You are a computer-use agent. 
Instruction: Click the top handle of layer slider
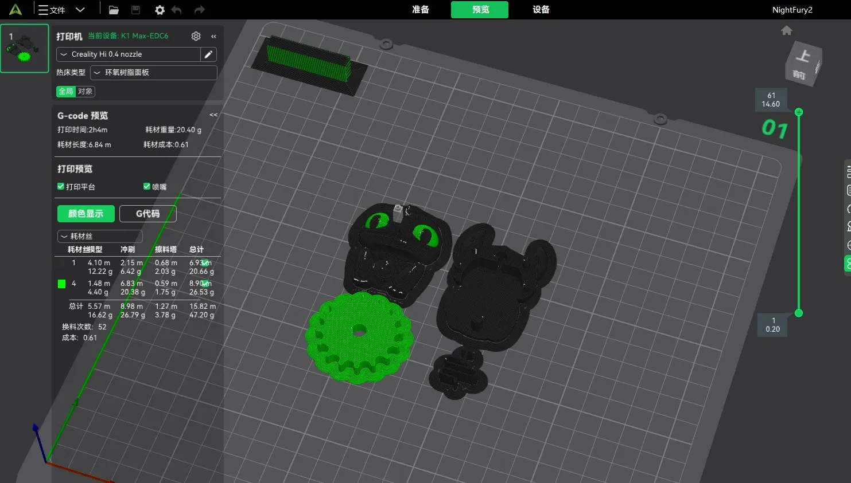[x=798, y=112]
